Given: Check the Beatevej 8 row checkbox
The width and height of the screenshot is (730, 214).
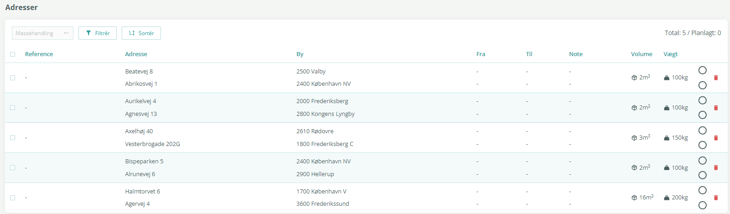Looking at the screenshot, I should pos(13,78).
